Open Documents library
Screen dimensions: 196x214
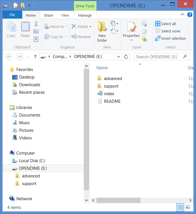(x=26, y=115)
